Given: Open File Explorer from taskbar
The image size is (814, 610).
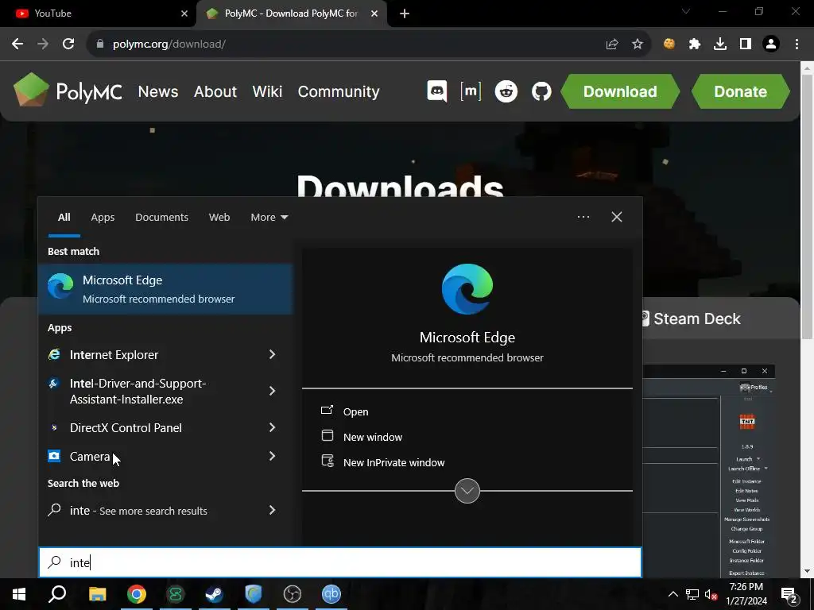Looking at the screenshot, I should coord(97,594).
